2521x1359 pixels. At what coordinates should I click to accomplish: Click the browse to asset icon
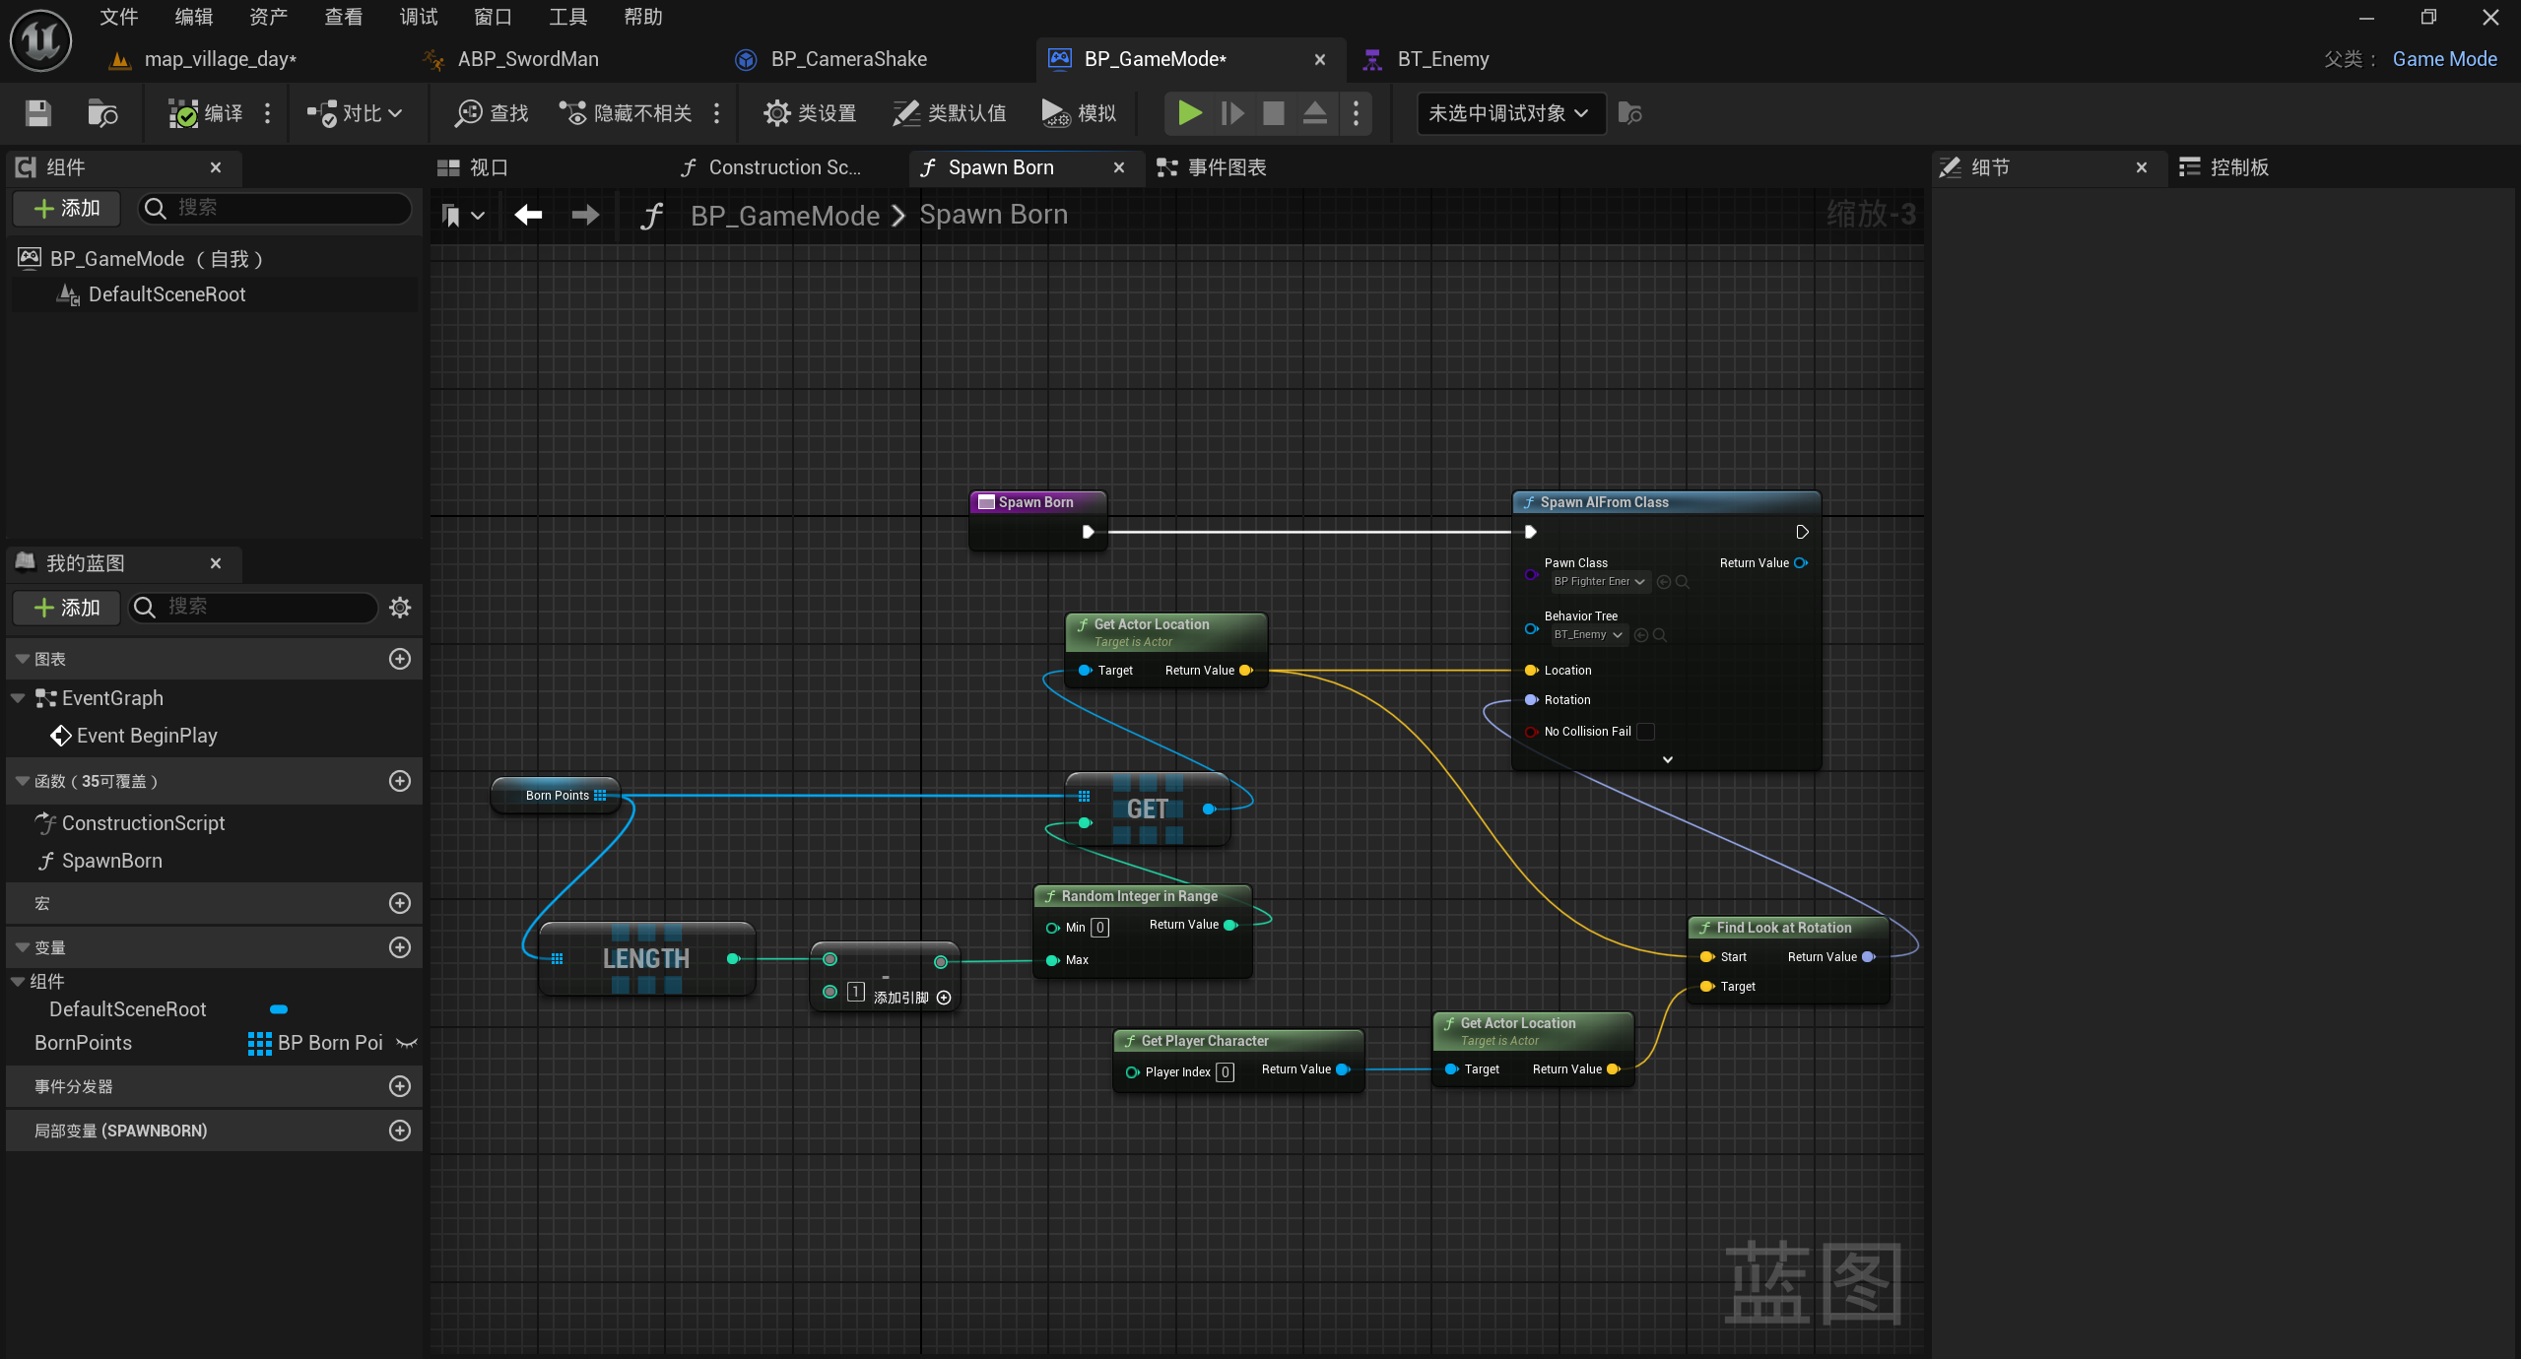pos(102,113)
